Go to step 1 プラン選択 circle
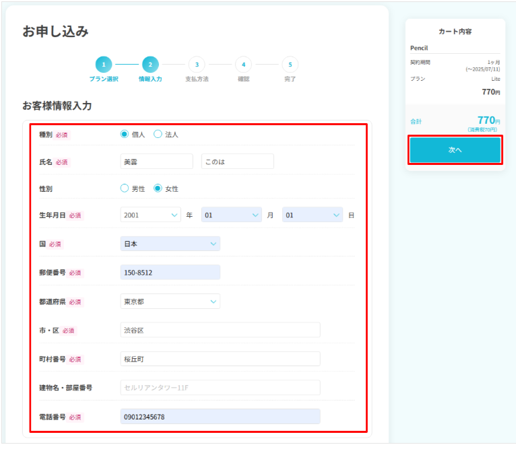 (104, 65)
